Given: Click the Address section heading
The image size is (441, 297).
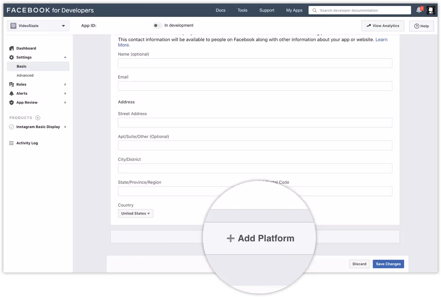Looking at the screenshot, I should tap(126, 102).
